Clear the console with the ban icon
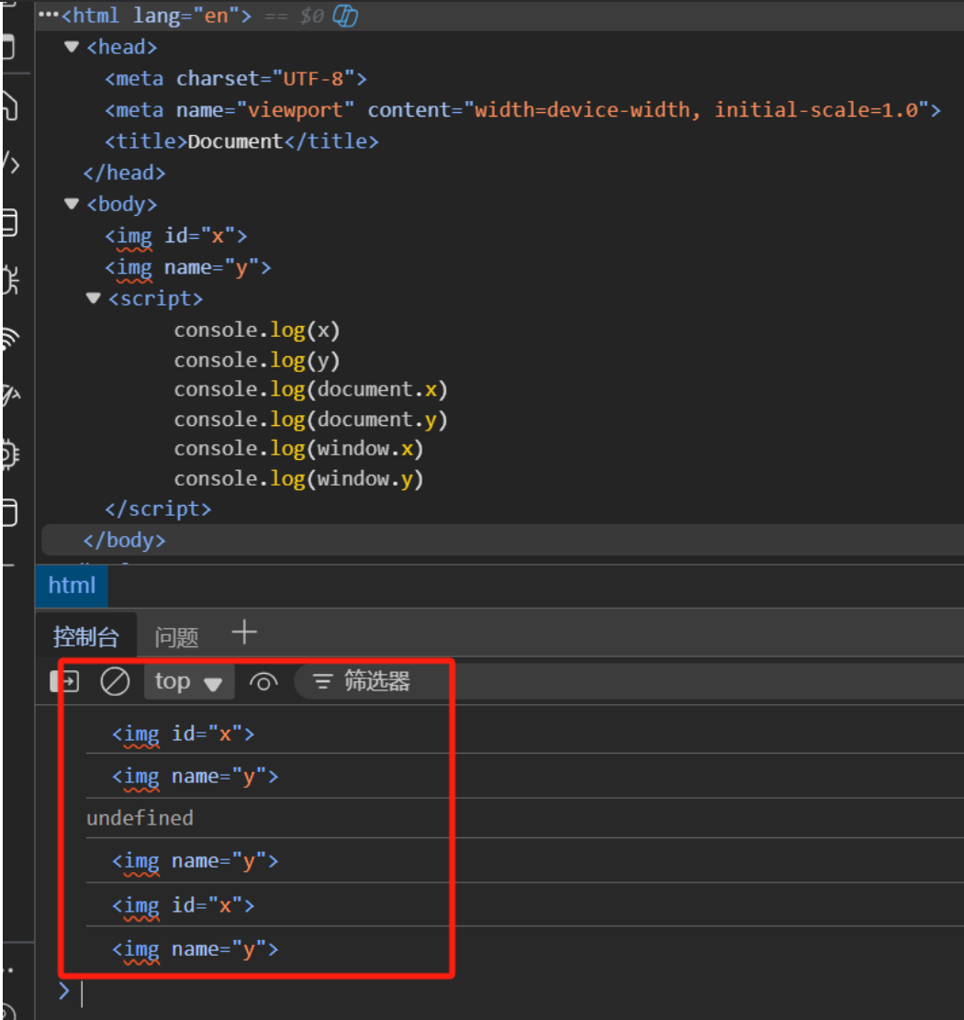The image size is (964, 1020). (115, 682)
